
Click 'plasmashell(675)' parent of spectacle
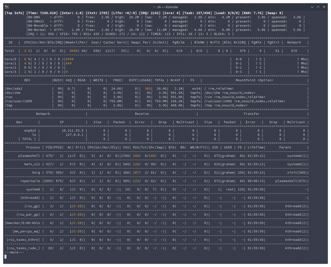(x=291, y=181)
